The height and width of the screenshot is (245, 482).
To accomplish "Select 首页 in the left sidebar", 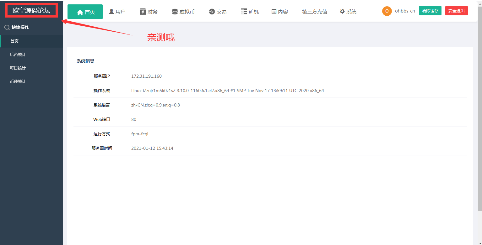I will point(14,41).
